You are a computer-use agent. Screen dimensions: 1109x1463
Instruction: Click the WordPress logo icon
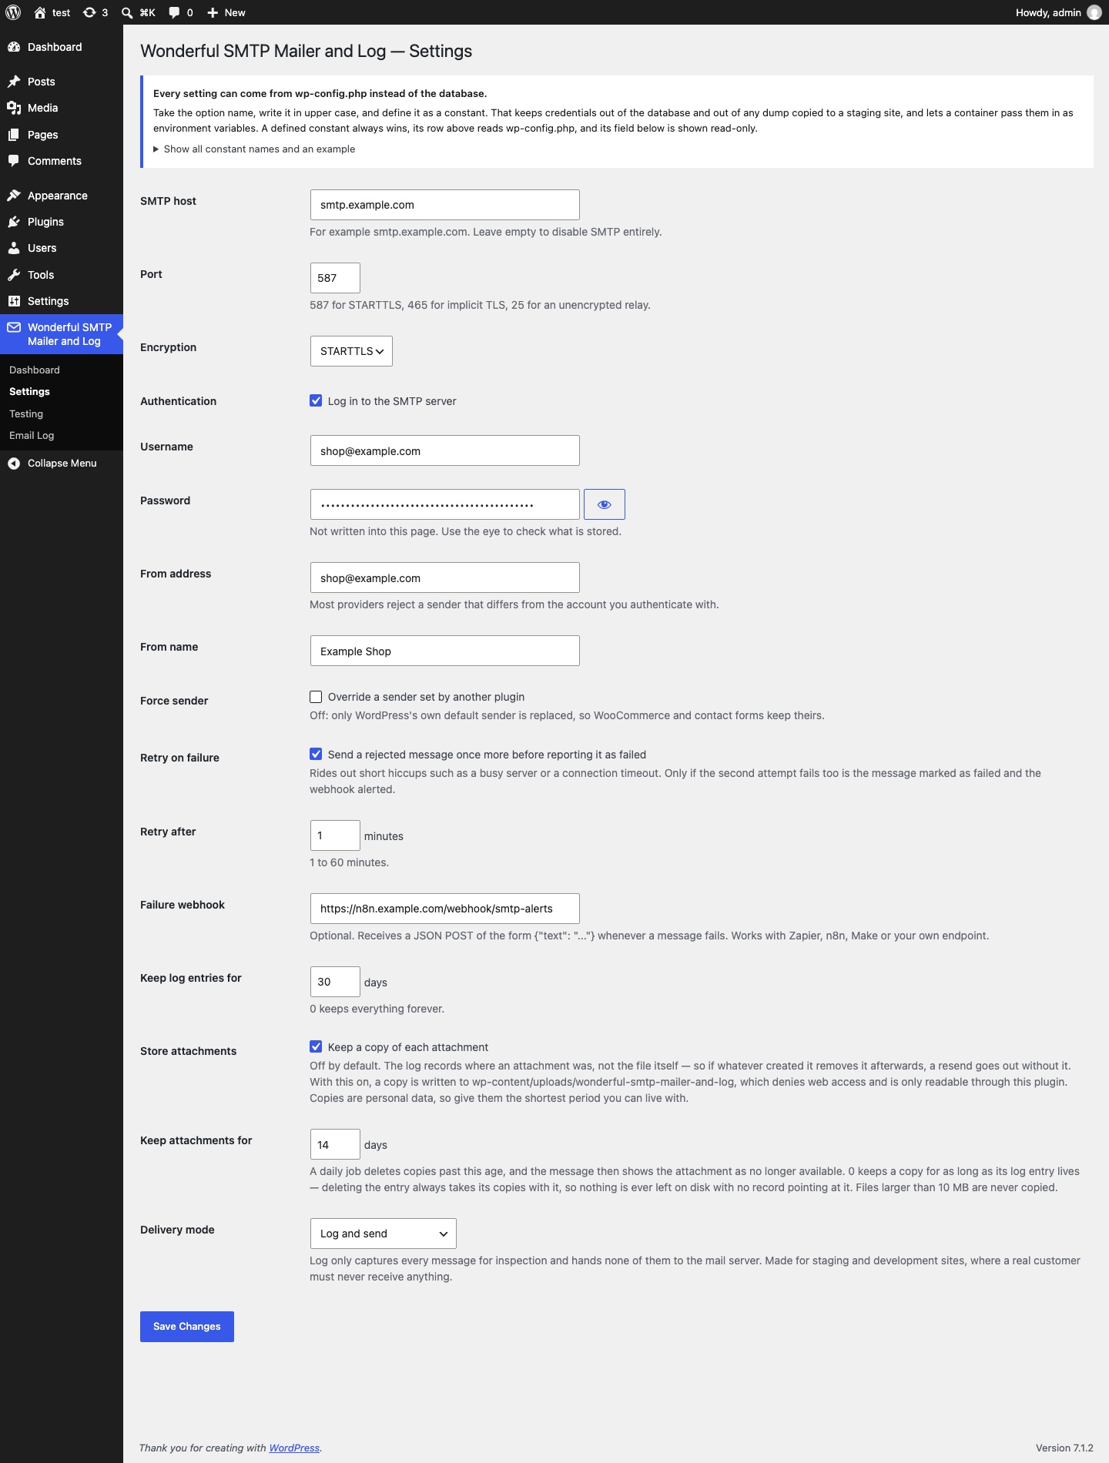point(13,12)
